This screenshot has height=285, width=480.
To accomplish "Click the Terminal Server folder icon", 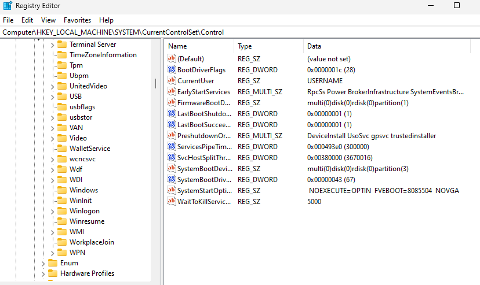I will [62, 45].
